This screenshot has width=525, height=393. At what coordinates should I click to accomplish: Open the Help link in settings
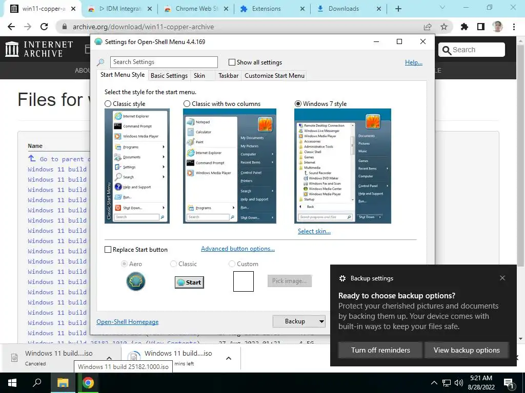coord(414,62)
